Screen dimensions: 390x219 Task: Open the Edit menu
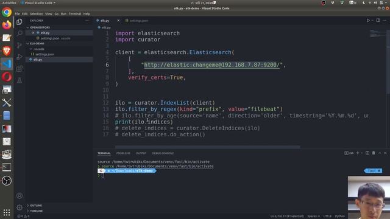24,13
